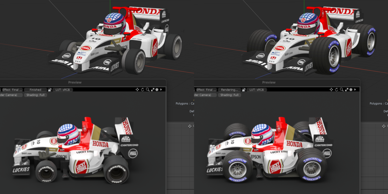The image size is (388, 194).
Task: Open the LUT: sRGB dropdown in Finished preview
Action: (63, 90)
